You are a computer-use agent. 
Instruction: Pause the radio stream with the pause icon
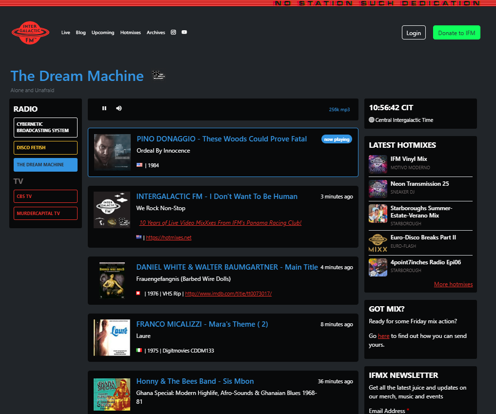[104, 108]
